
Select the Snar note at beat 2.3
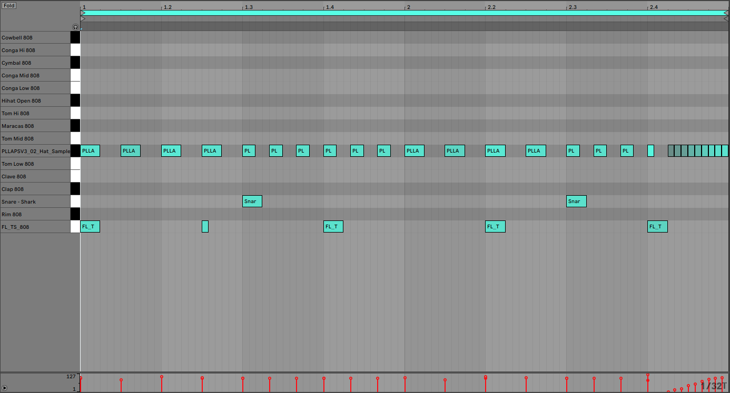(576, 201)
